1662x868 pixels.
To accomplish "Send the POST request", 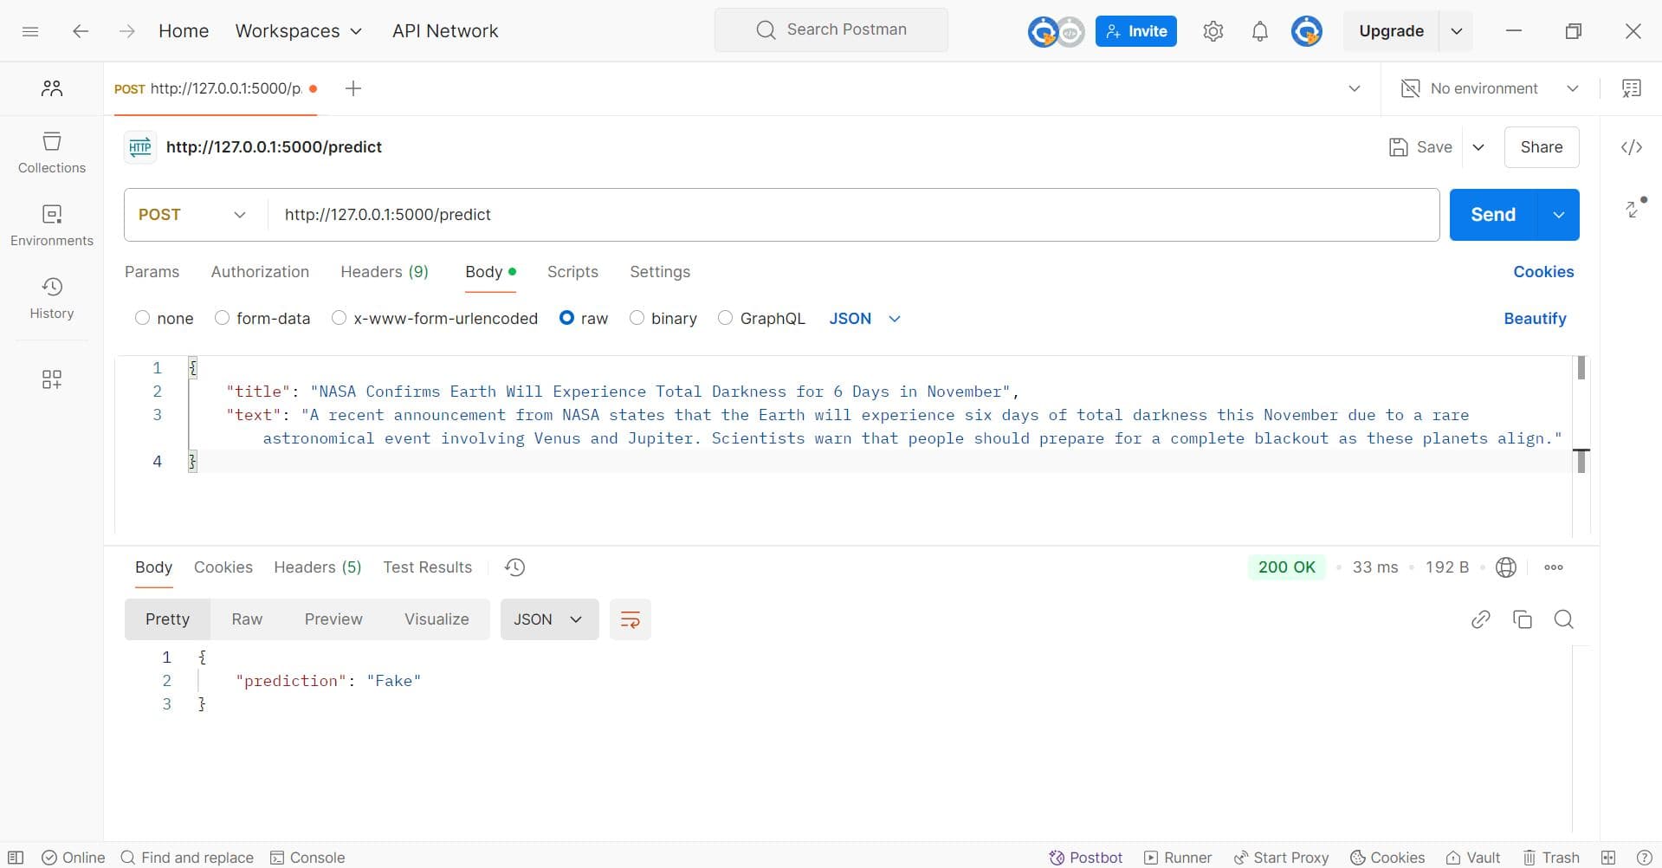I will tap(1492, 215).
